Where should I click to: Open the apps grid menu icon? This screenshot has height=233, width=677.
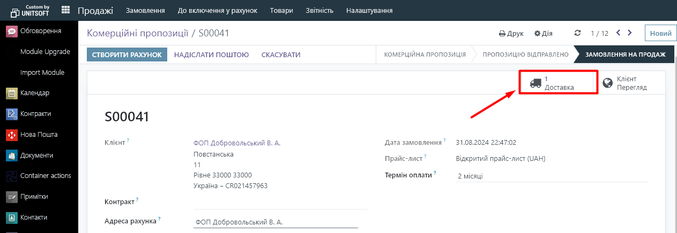[x=66, y=10]
